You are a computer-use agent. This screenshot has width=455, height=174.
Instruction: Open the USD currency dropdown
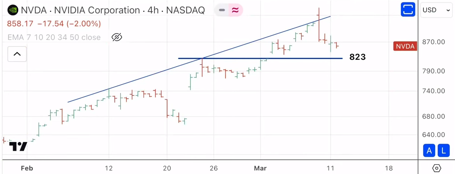pos(436,10)
